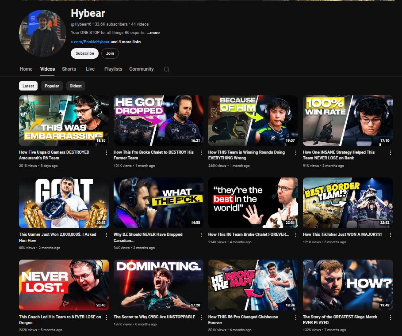Open options menu for the BEST BORDER TEAM video
This screenshot has height=336, width=402.
390,234
